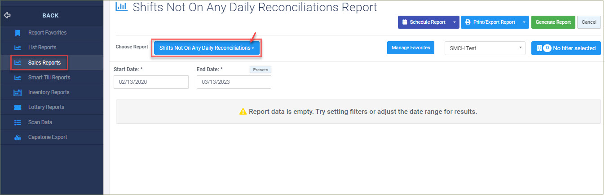Screen dimensions: 605x195
Task: Open Lottery Reports menu item
Action: click(46, 107)
